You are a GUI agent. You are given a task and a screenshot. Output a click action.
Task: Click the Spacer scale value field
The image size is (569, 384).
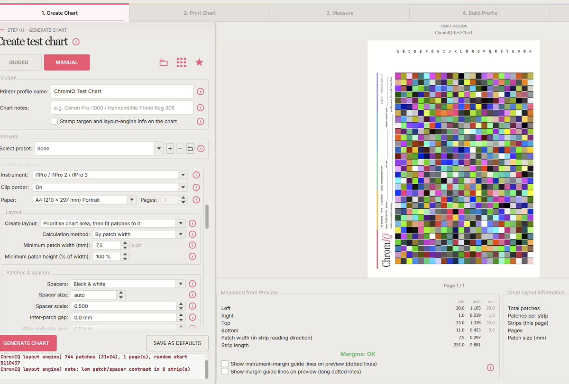point(125,306)
